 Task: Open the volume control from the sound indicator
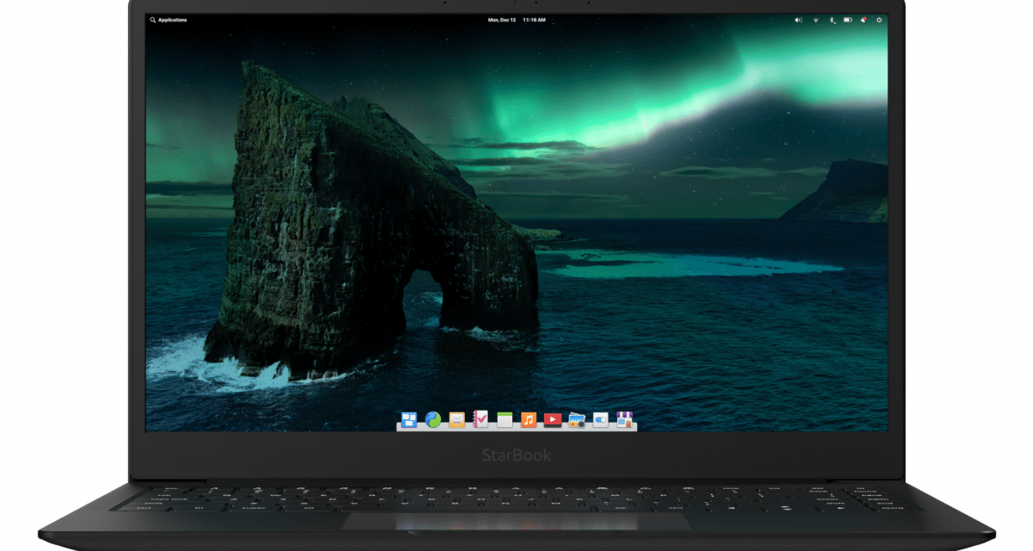[x=799, y=18]
